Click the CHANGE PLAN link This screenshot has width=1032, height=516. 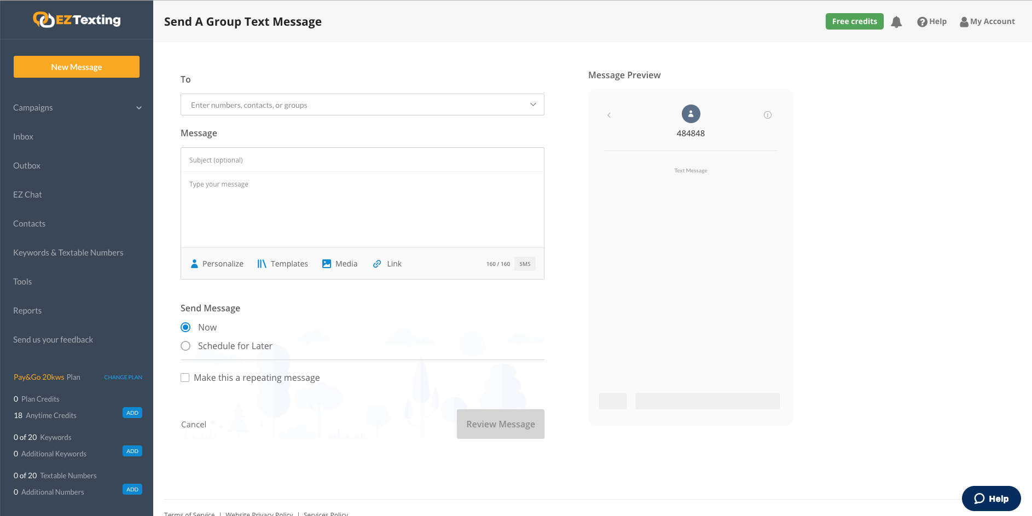(x=123, y=378)
